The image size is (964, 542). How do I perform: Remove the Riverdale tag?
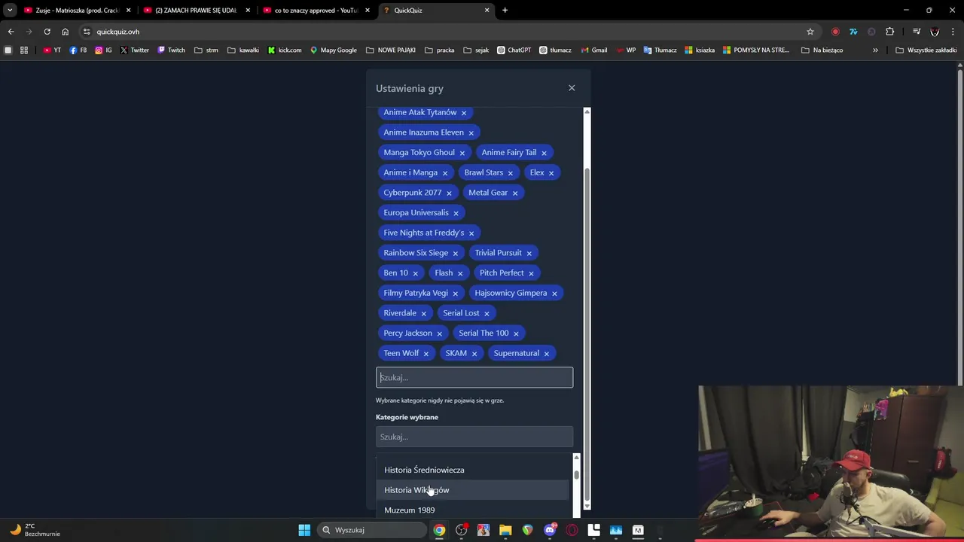tap(423, 314)
